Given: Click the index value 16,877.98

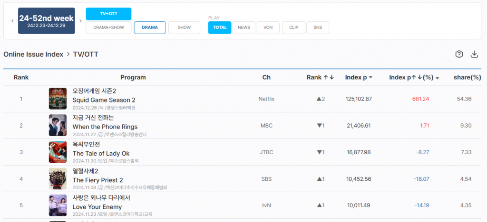Looking at the screenshot, I should [359, 152].
